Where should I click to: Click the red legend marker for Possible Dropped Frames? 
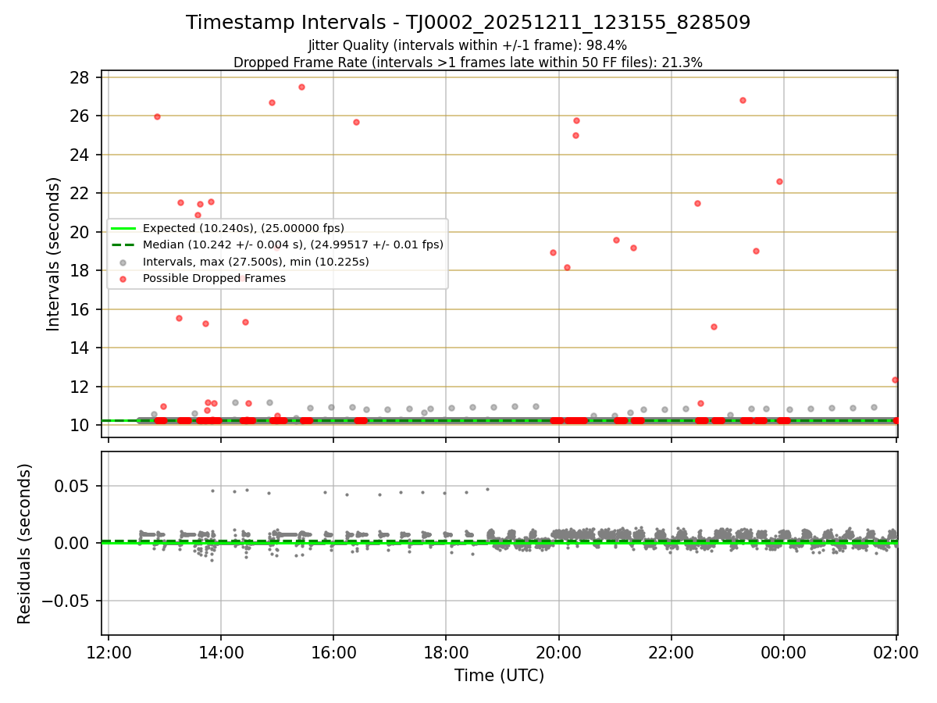point(123,279)
